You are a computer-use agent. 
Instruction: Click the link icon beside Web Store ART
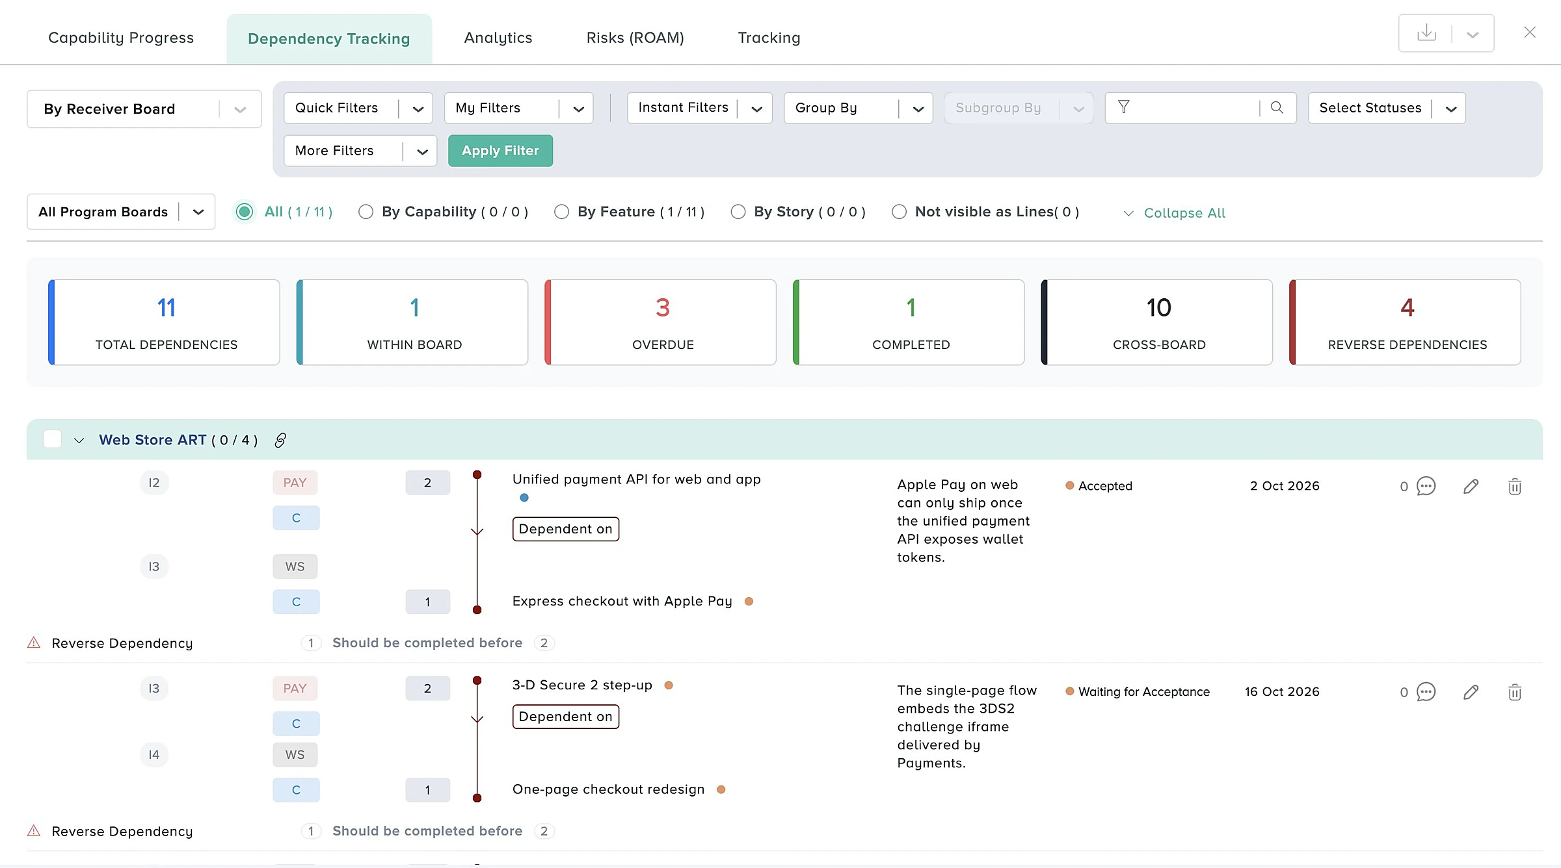[x=280, y=440]
